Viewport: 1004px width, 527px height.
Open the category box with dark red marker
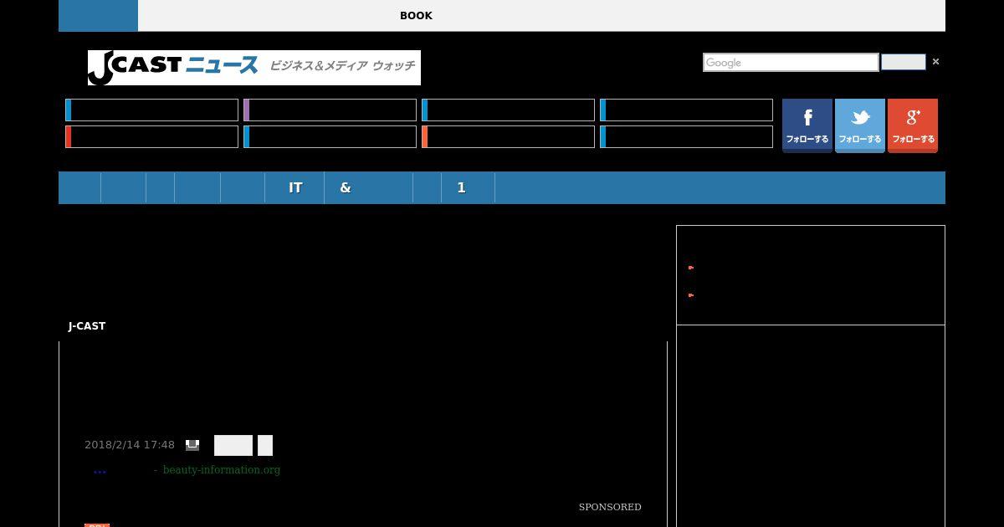click(x=151, y=136)
